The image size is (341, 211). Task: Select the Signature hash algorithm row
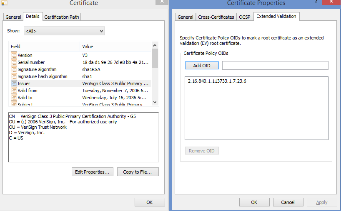(80, 76)
